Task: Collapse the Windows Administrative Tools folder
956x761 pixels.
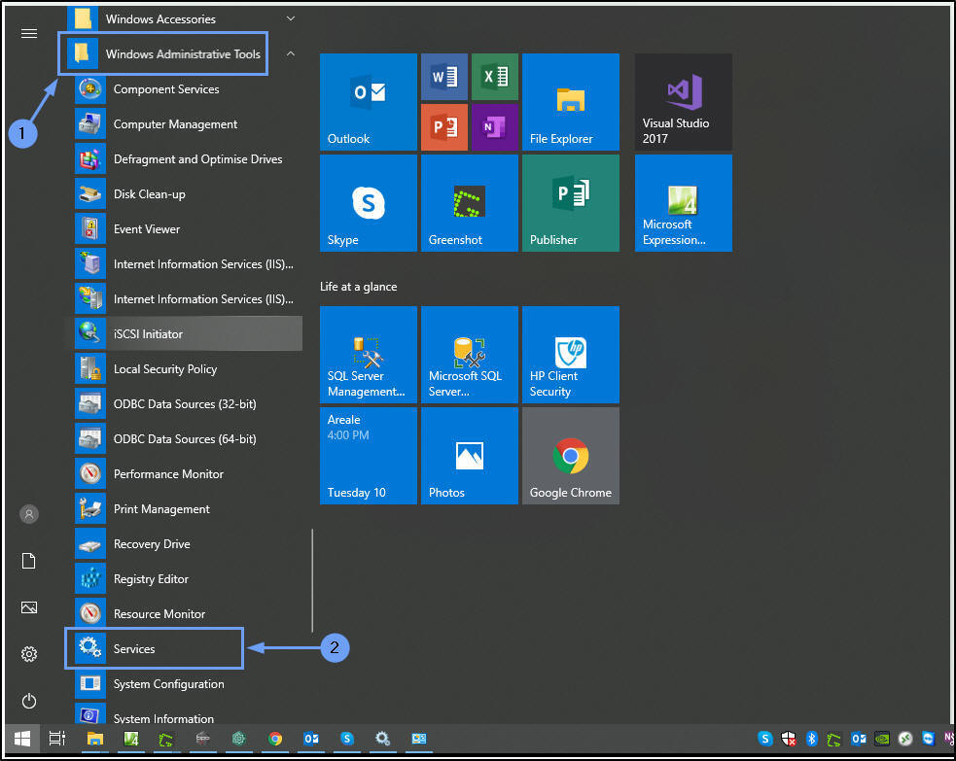Action: coord(183,54)
